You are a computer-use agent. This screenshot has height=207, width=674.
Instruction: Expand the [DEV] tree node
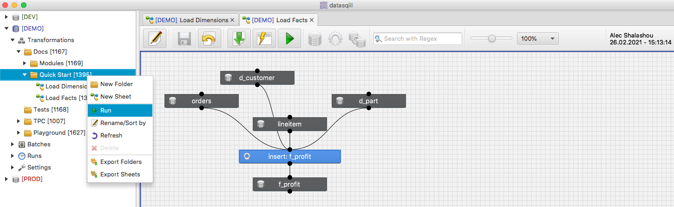click(x=7, y=17)
